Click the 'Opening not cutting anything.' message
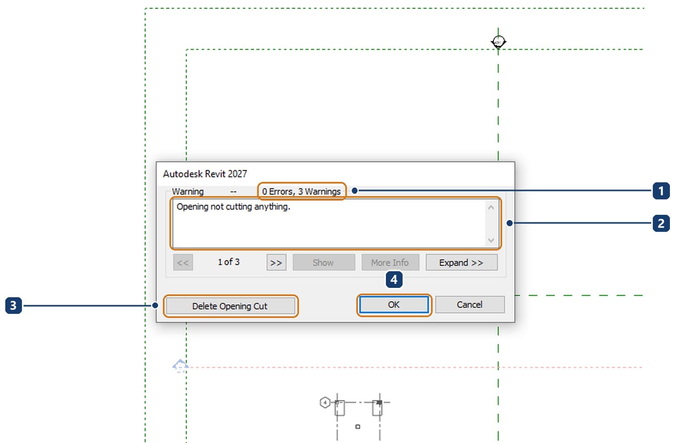Screen dimensions: 678x443 coord(233,207)
